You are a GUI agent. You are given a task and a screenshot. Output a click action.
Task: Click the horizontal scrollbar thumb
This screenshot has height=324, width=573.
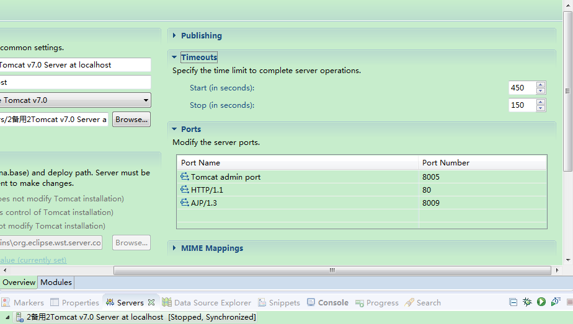332,270
